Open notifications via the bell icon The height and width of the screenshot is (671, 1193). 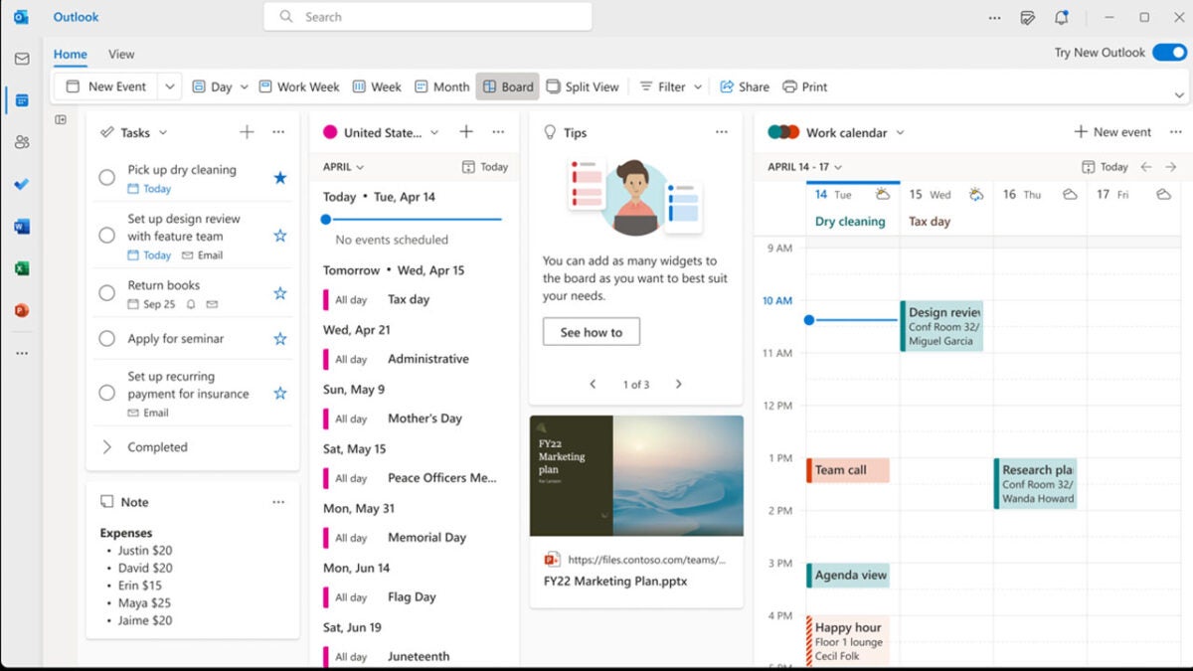1060,17
